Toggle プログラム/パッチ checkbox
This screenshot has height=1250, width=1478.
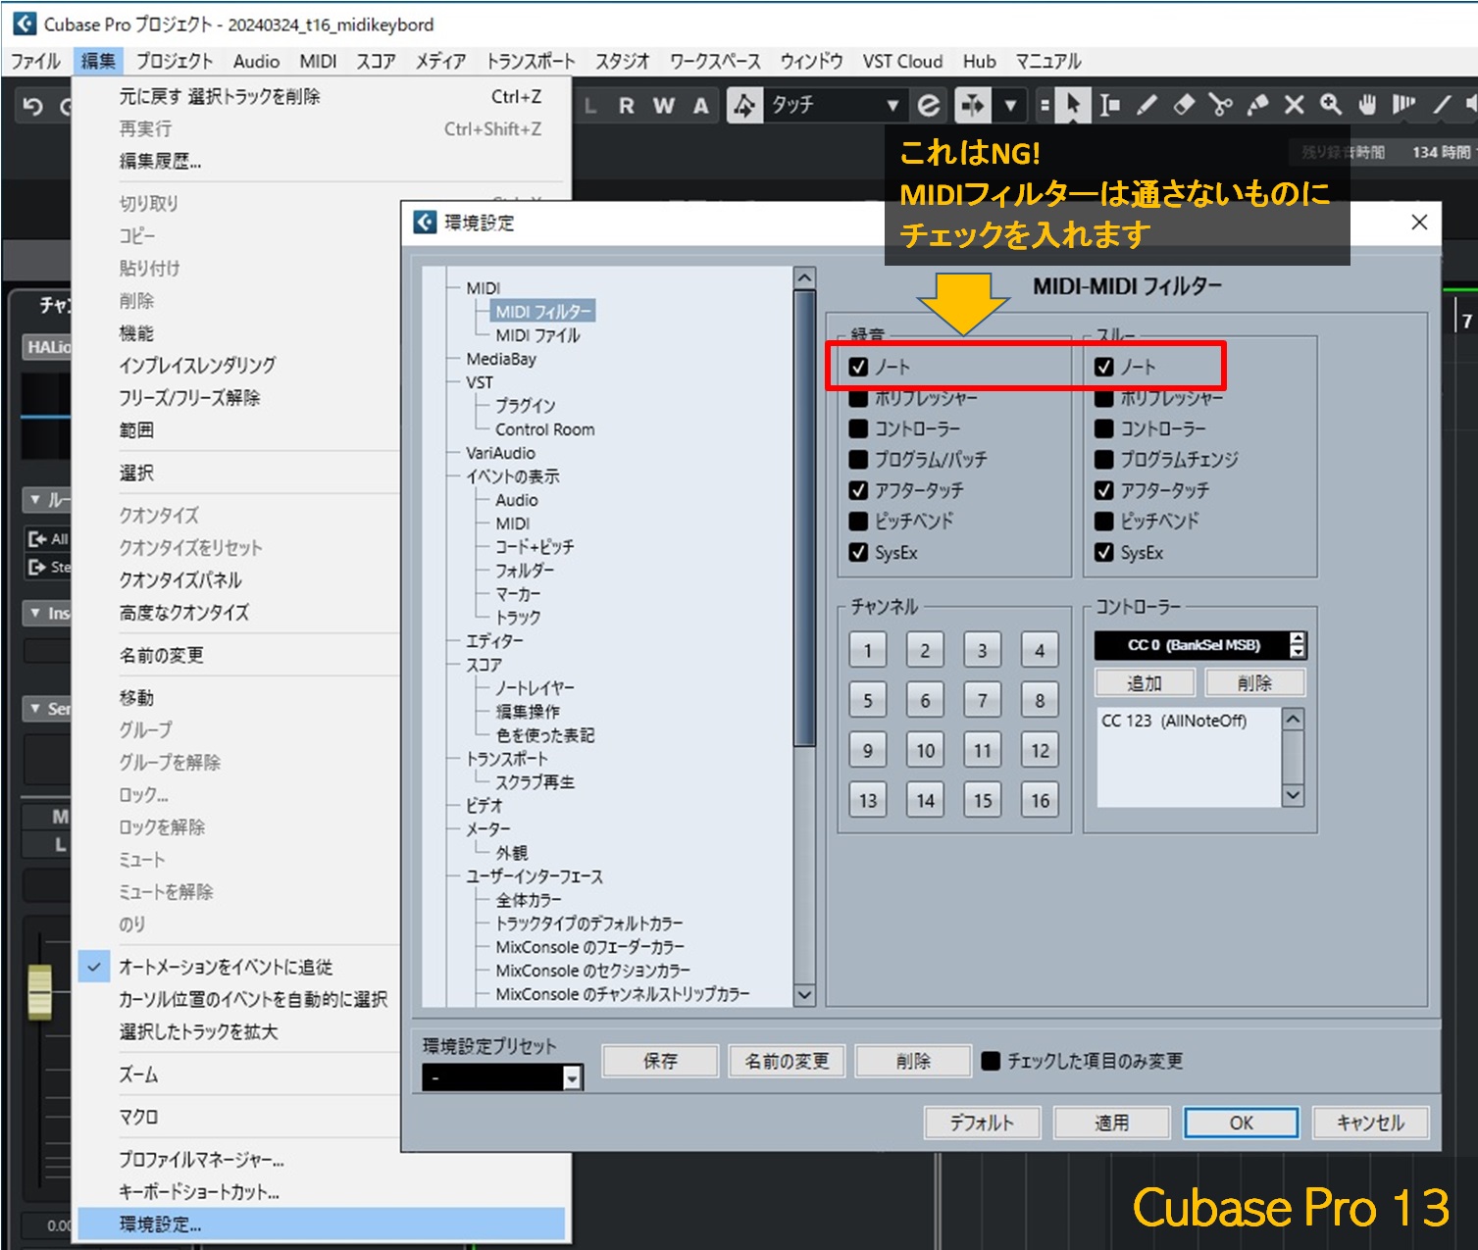tap(858, 459)
